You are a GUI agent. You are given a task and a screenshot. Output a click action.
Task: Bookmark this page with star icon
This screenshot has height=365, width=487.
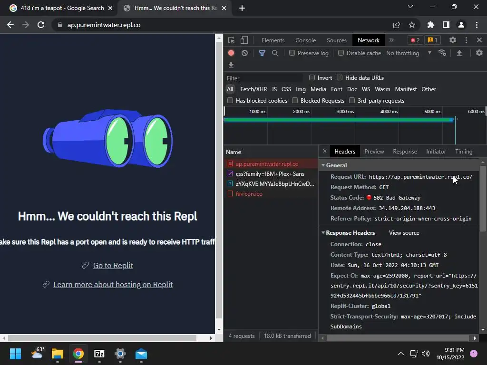[412, 25]
